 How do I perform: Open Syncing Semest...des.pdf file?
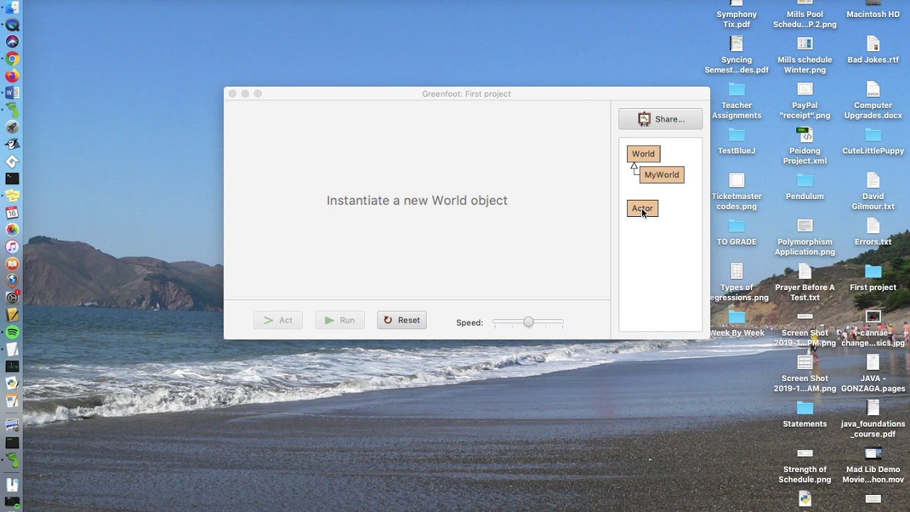click(x=737, y=55)
